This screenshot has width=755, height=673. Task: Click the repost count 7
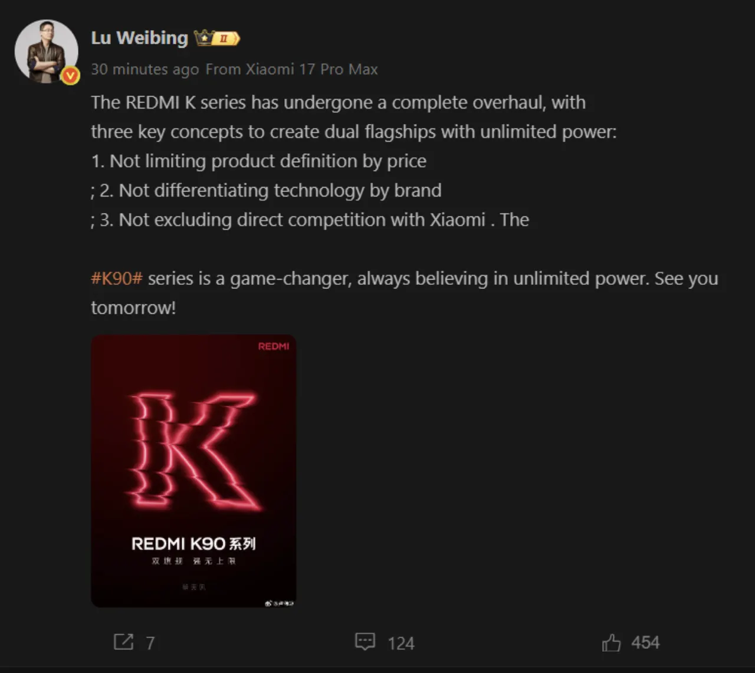(150, 643)
